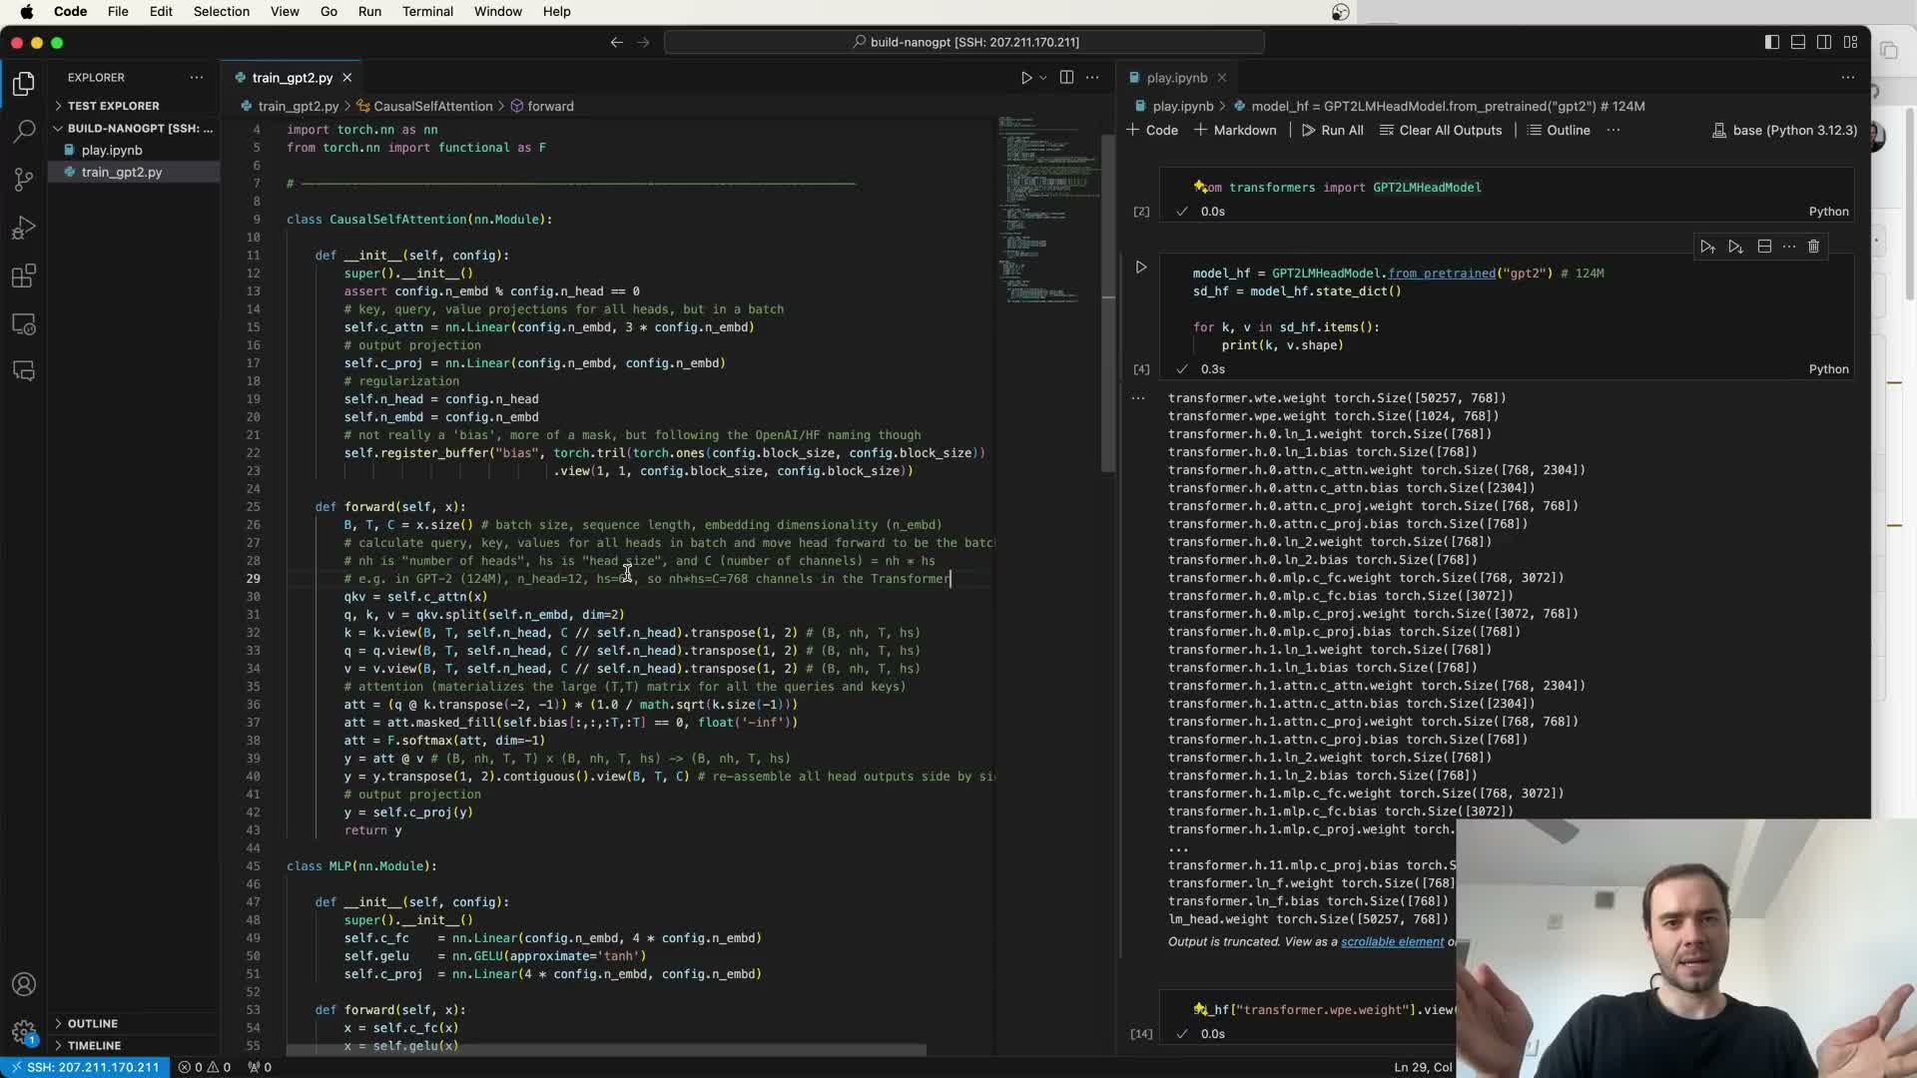Open Run and Debug view

(24, 229)
